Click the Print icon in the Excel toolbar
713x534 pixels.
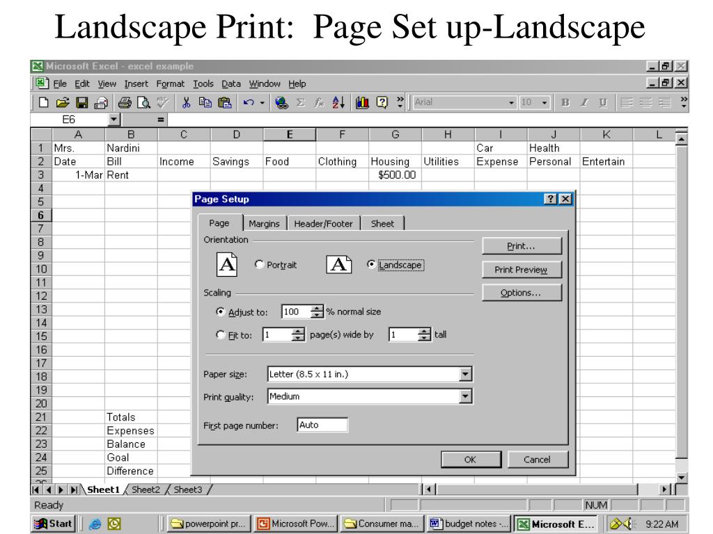[x=125, y=103]
